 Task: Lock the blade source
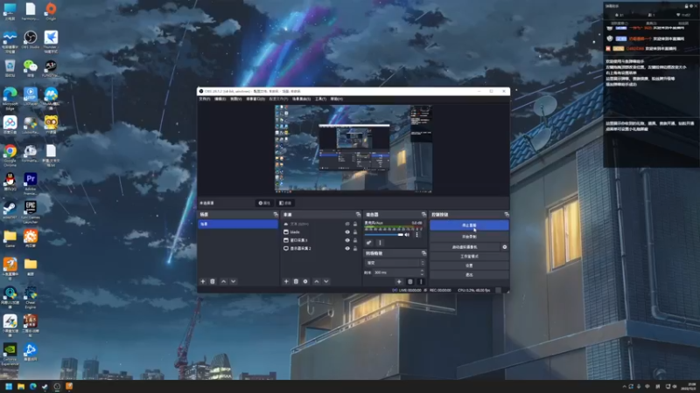click(x=355, y=232)
